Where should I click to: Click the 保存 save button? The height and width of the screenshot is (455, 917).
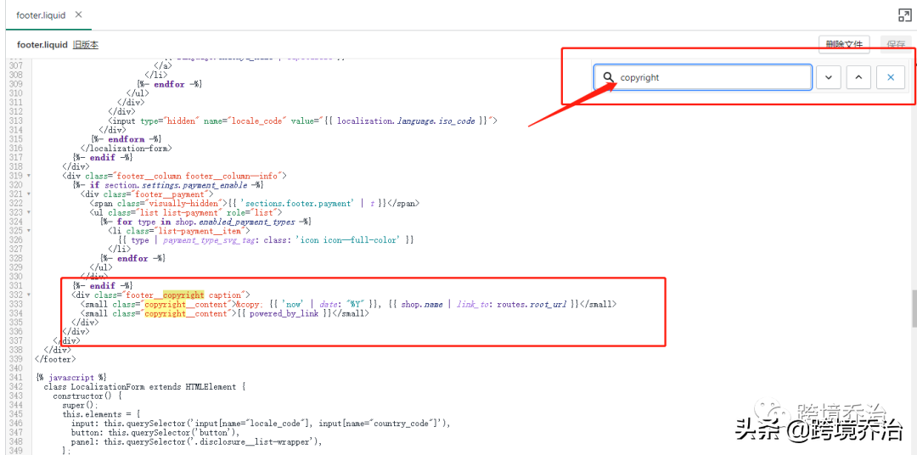tap(896, 44)
